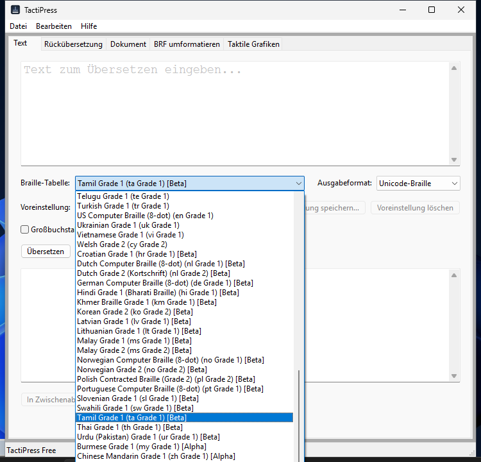
Task: Select Latvian Grade 1 [Beta]
Action: coord(184,321)
